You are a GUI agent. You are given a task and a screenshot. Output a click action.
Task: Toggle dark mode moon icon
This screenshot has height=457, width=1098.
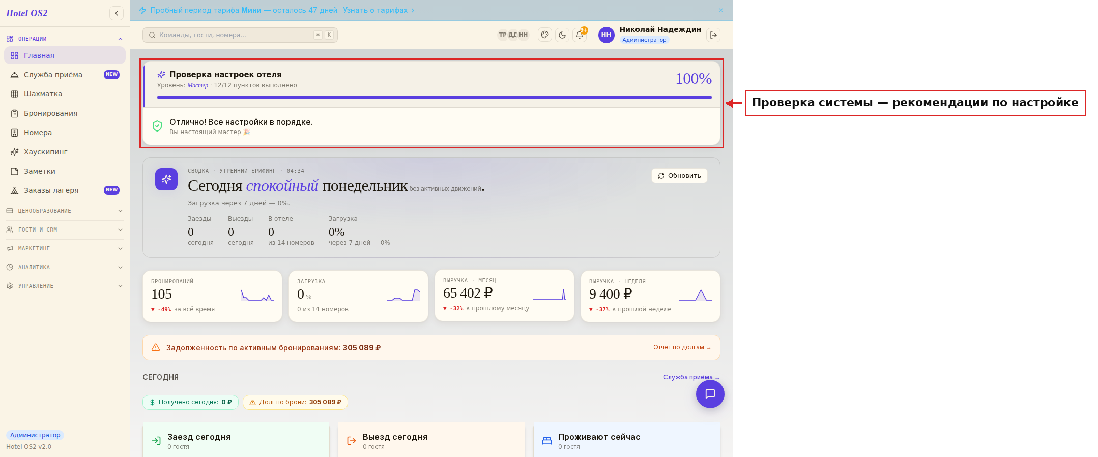click(562, 35)
